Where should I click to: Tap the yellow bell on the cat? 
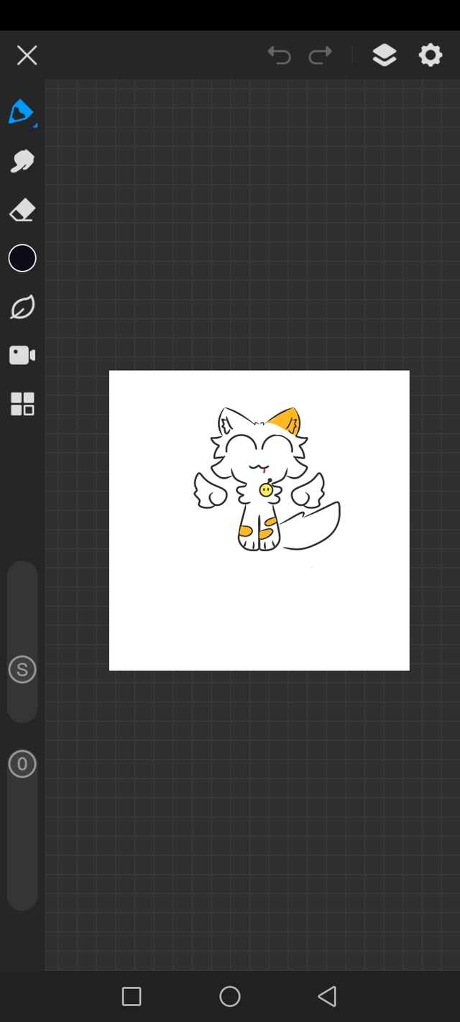pyautogui.click(x=266, y=490)
